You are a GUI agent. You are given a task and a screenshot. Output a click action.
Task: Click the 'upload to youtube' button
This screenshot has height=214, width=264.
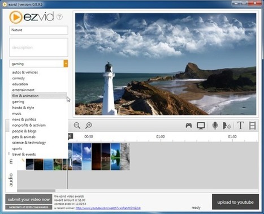[x=235, y=202]
